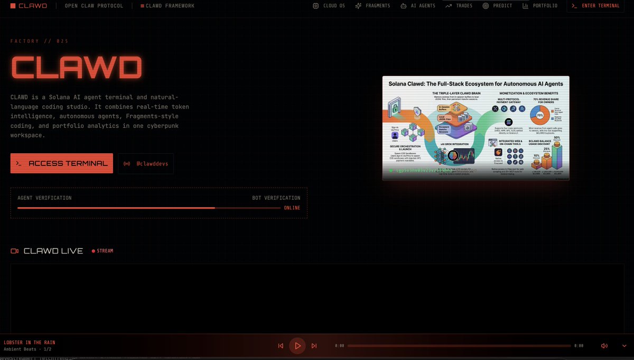Screen dimensions: 634x360
Task: Click the Factory // 025 label
Action: (x=40, y=41)
